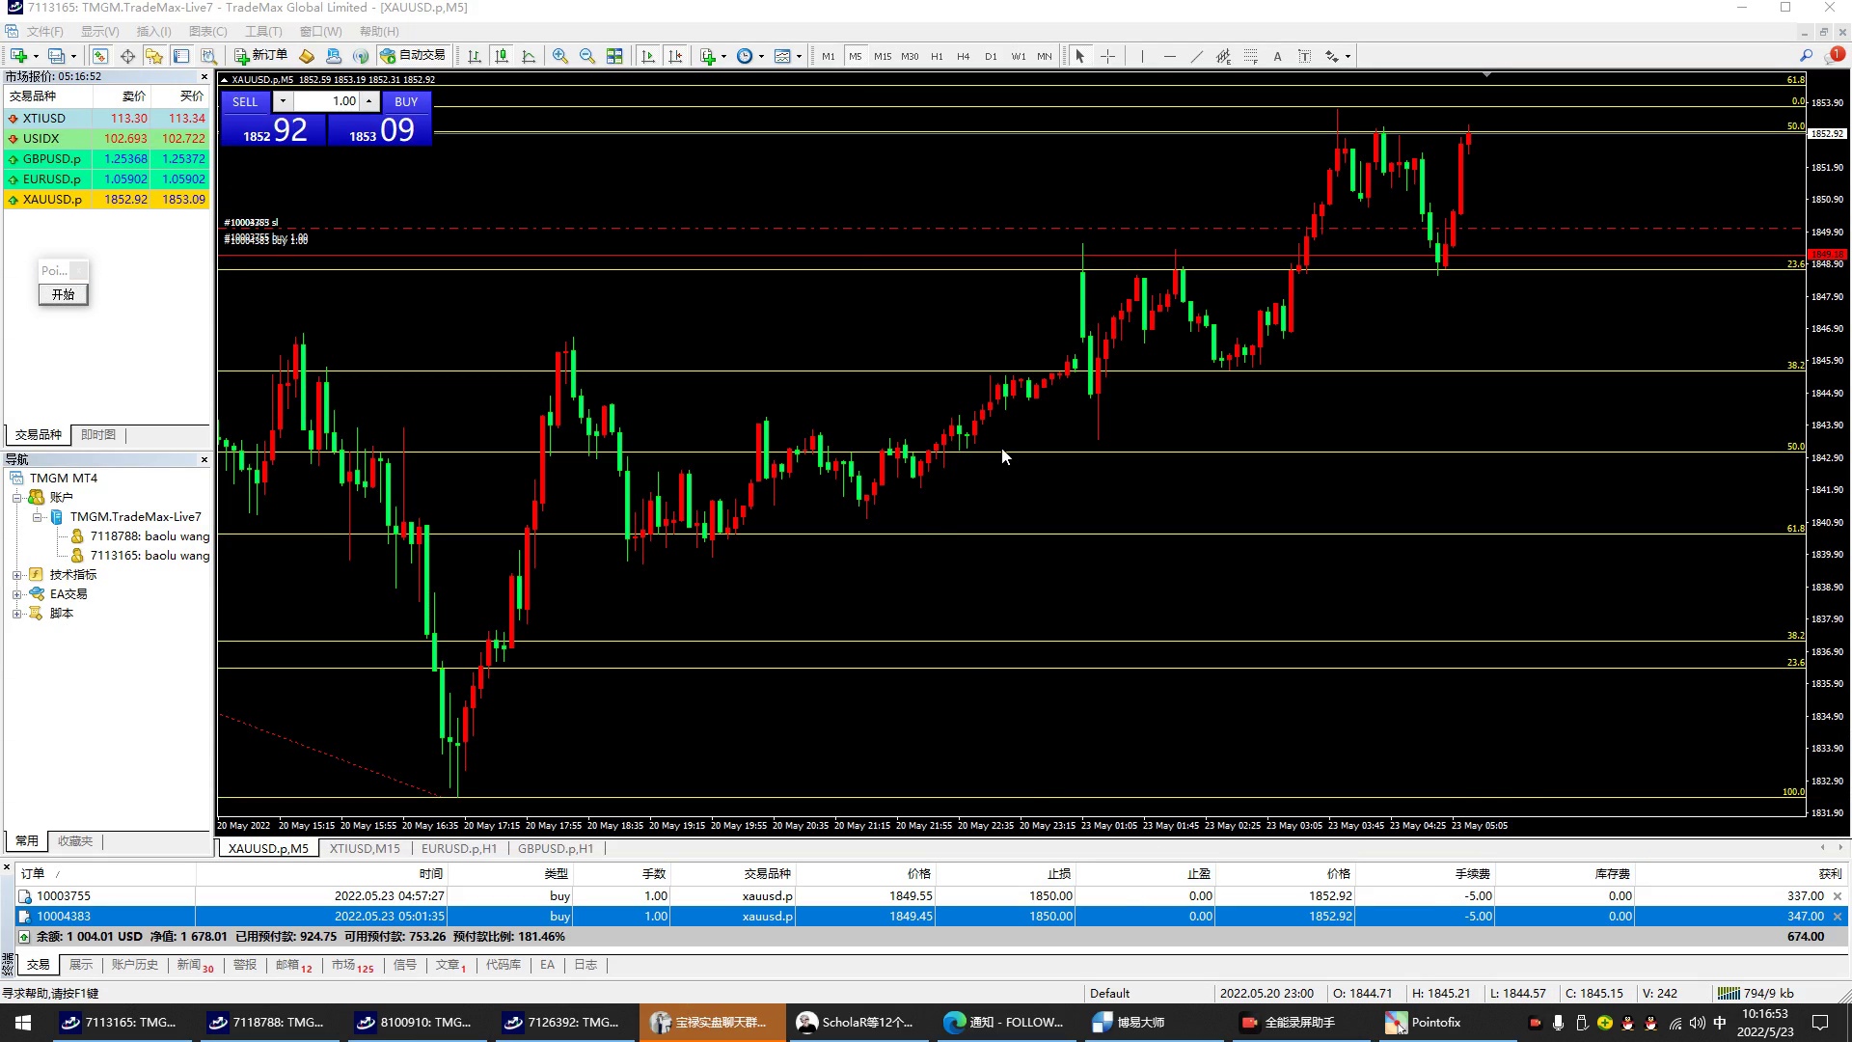The image size is (1852, 1042).
Task: Click the New Order (新订单) toolbar button
Action: point(260,56)
